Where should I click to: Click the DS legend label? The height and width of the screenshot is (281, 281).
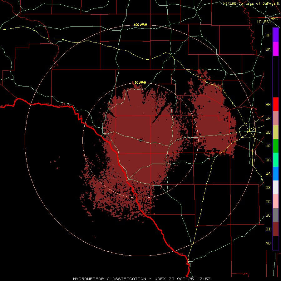pyautogui.click(x=268, y=188)
